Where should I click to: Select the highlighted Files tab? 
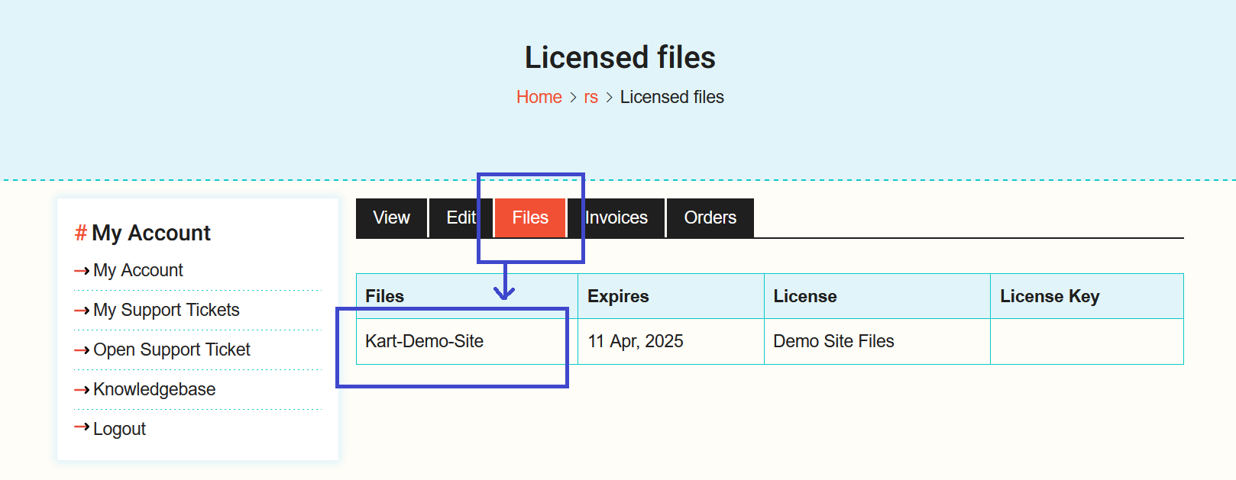[x=530, y=218]
